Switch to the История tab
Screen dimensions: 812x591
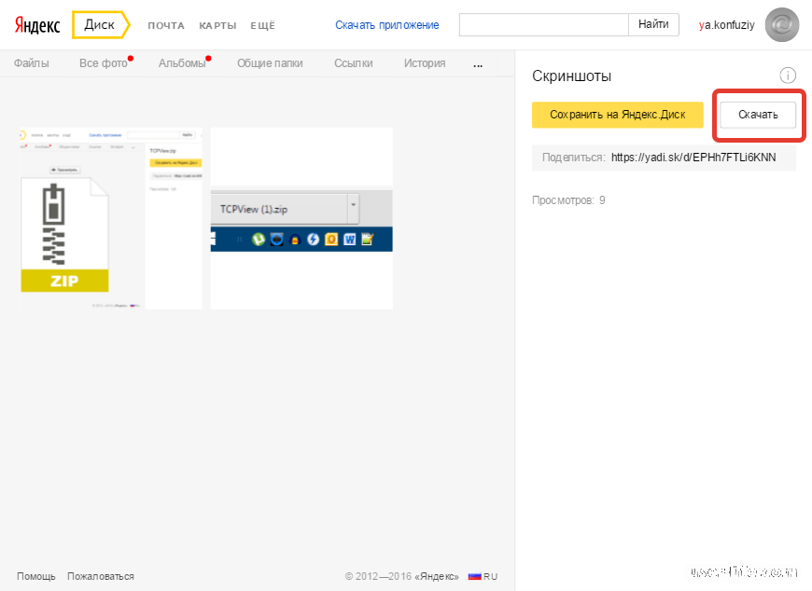425,63
